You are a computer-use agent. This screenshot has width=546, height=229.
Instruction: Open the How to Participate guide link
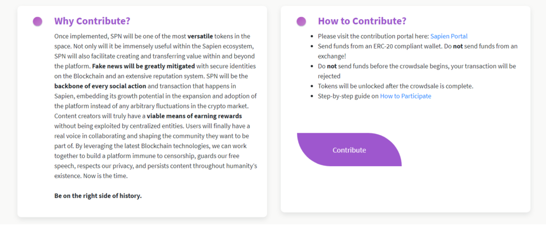tap(405, 96)
